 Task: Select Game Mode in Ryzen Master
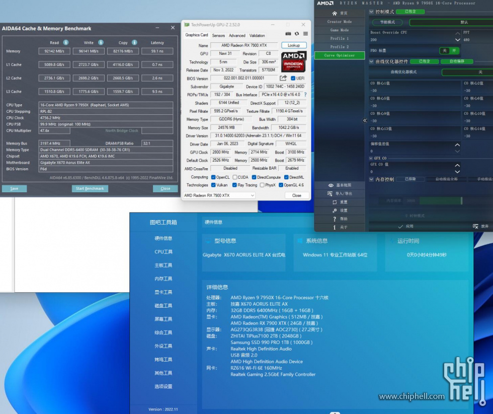(x=340, y=30)
